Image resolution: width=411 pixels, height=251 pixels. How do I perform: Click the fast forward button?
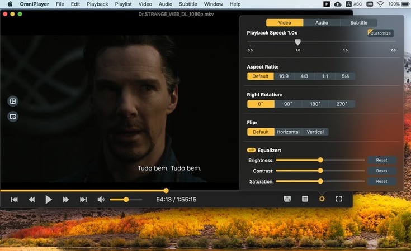point(66,200)
